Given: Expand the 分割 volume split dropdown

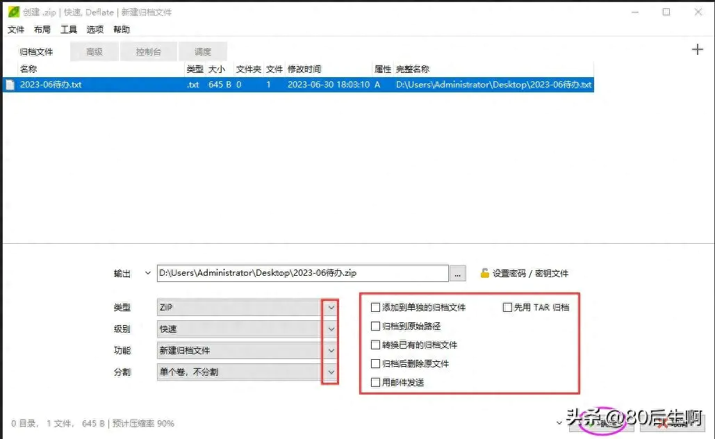Looking at the screenshot, I should pos(331,372).
